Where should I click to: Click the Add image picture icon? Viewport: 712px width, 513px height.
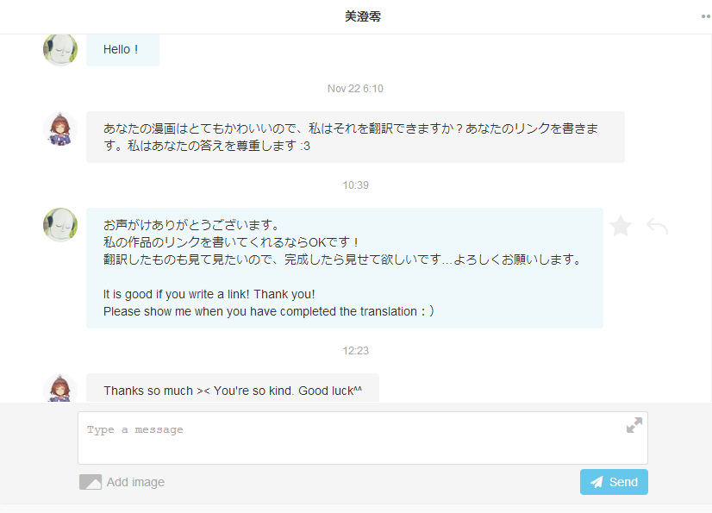click(x=91, y=482)
